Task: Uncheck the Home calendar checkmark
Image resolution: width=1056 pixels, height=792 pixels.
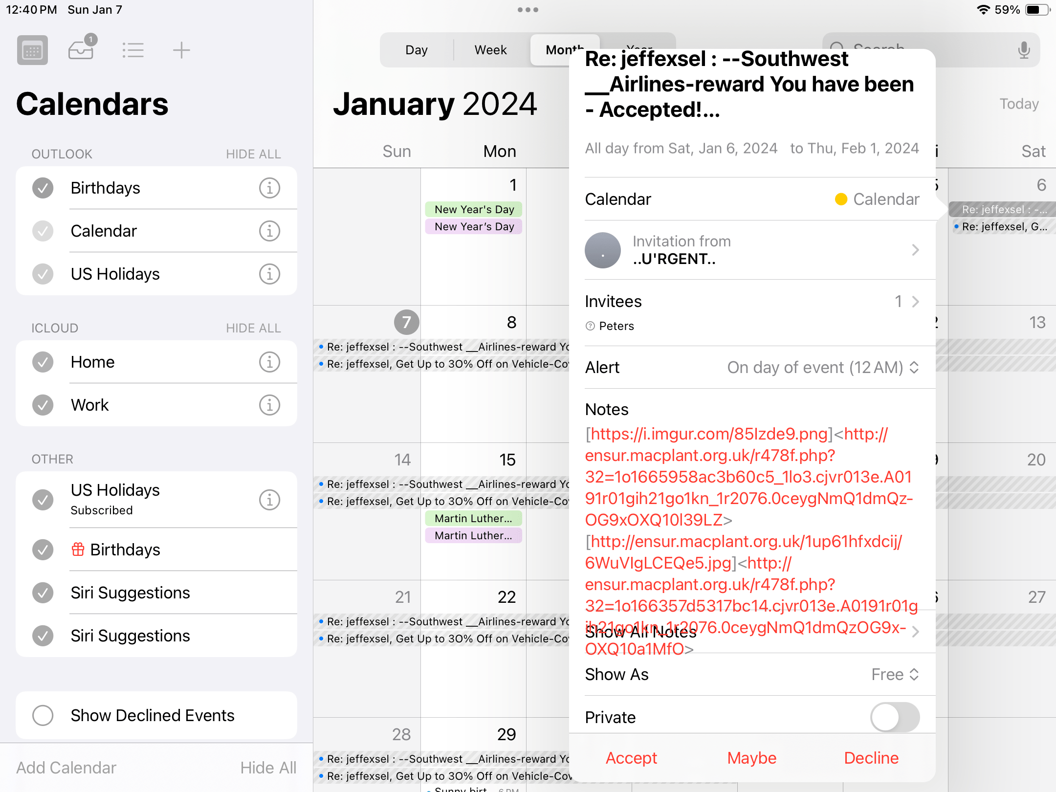Action: pos(43,362)
